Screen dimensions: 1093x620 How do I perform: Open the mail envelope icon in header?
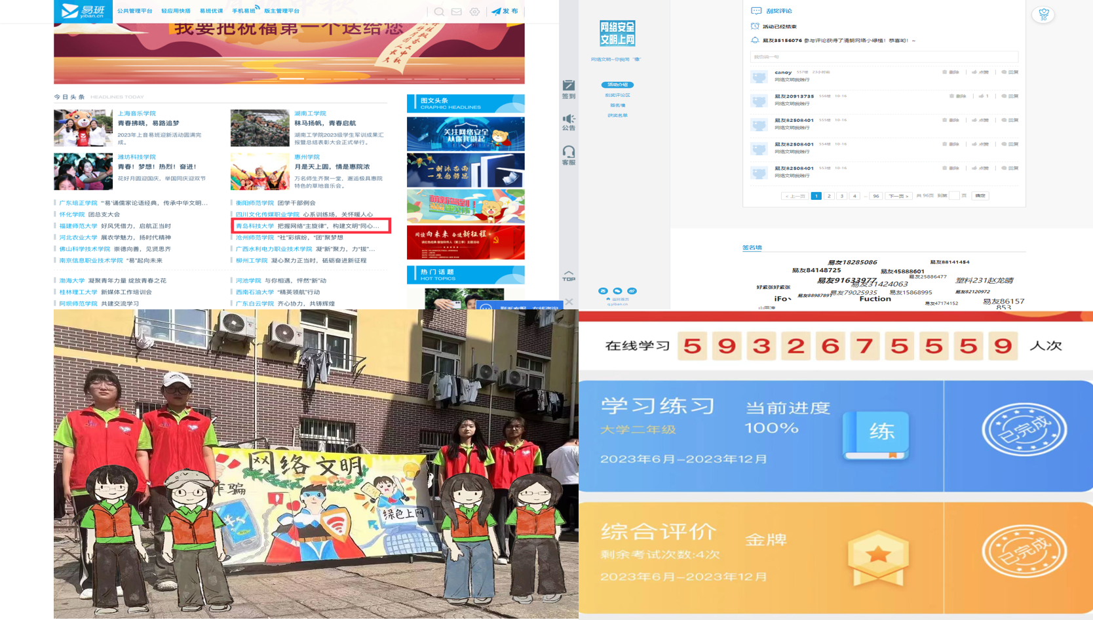click(457, 12)
